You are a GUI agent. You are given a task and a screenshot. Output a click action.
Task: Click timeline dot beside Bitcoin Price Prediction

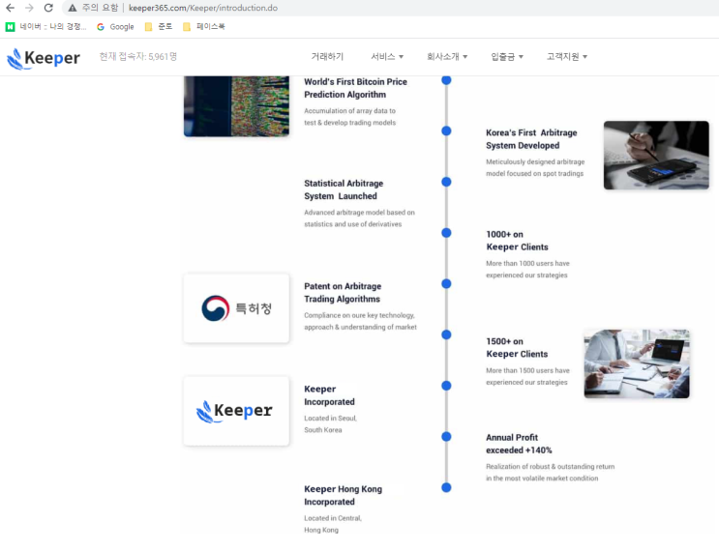(x=446, y=80)
